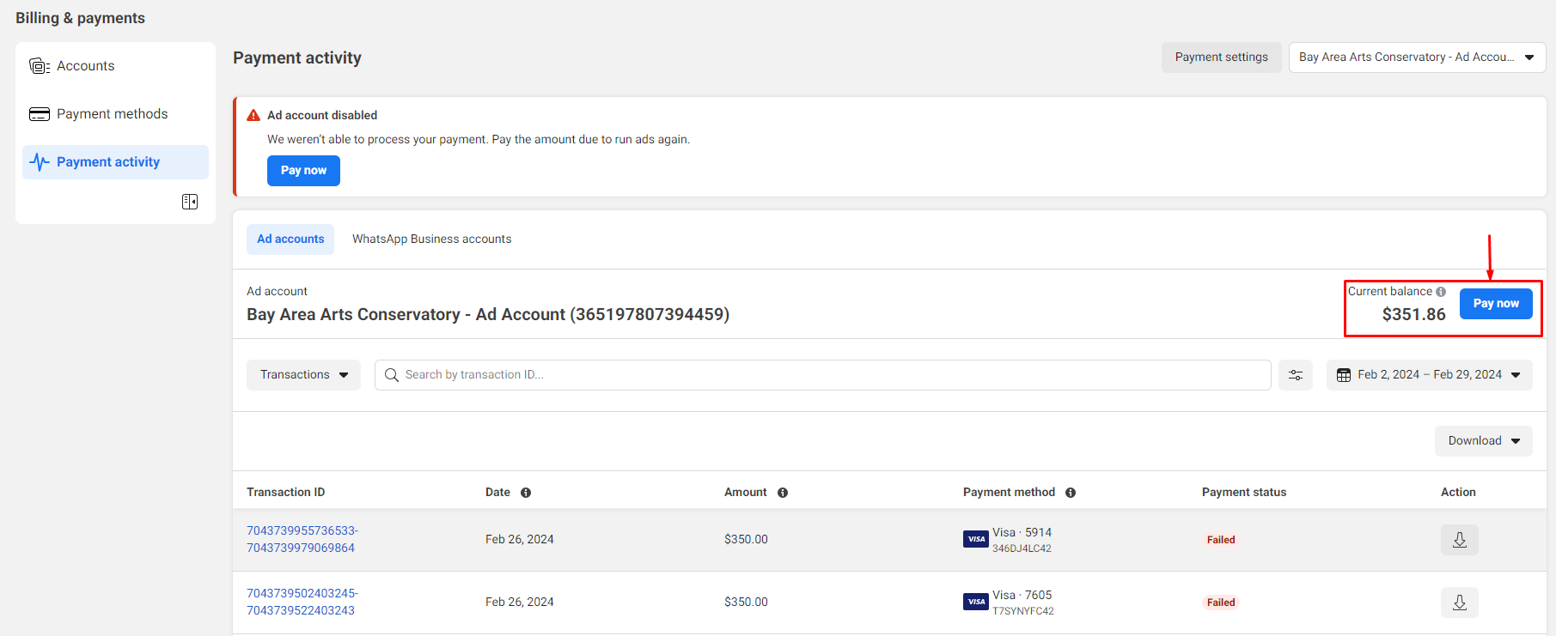Click the 'Visa · 7605' payment method text
The image size is (1556, 636).
[x=1022, y=596]
